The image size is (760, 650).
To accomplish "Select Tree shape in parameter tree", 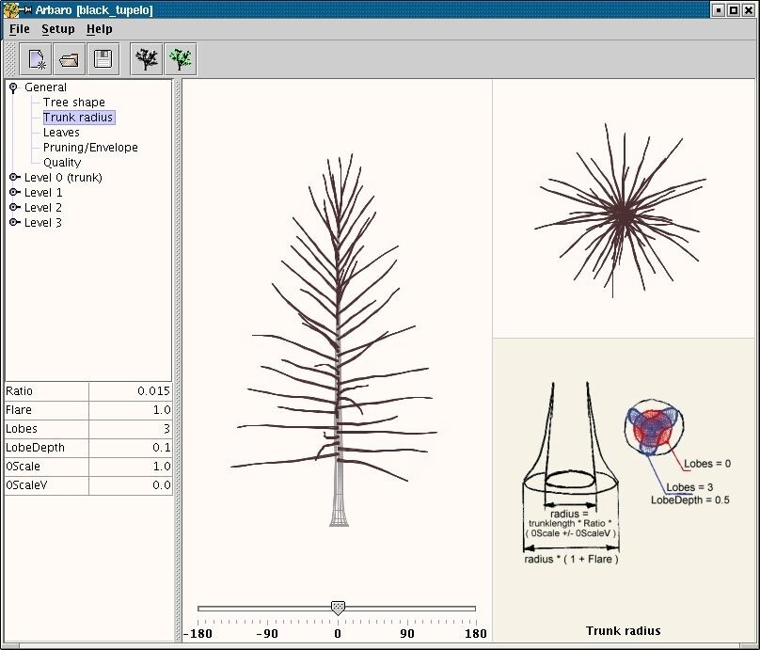I will tap(73, 103).
